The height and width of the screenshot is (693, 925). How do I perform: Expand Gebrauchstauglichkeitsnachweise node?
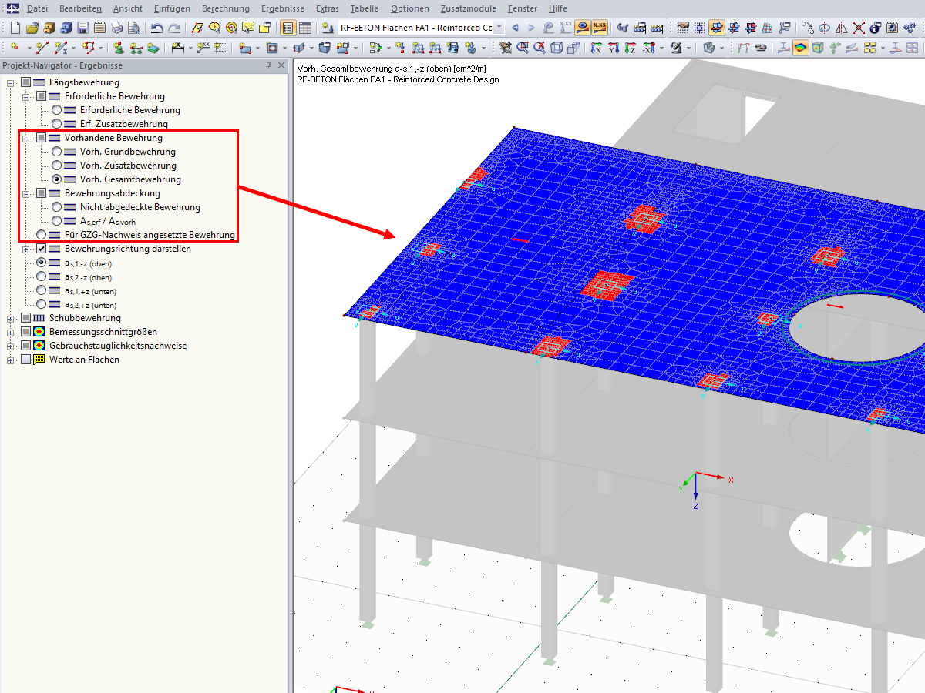(10, 346)
